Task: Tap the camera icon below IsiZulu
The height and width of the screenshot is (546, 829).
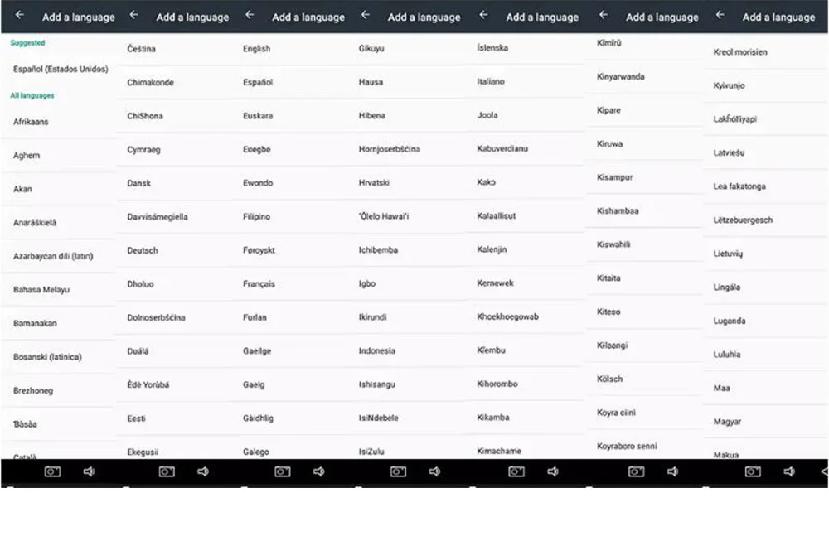Action: click(398, 471)
